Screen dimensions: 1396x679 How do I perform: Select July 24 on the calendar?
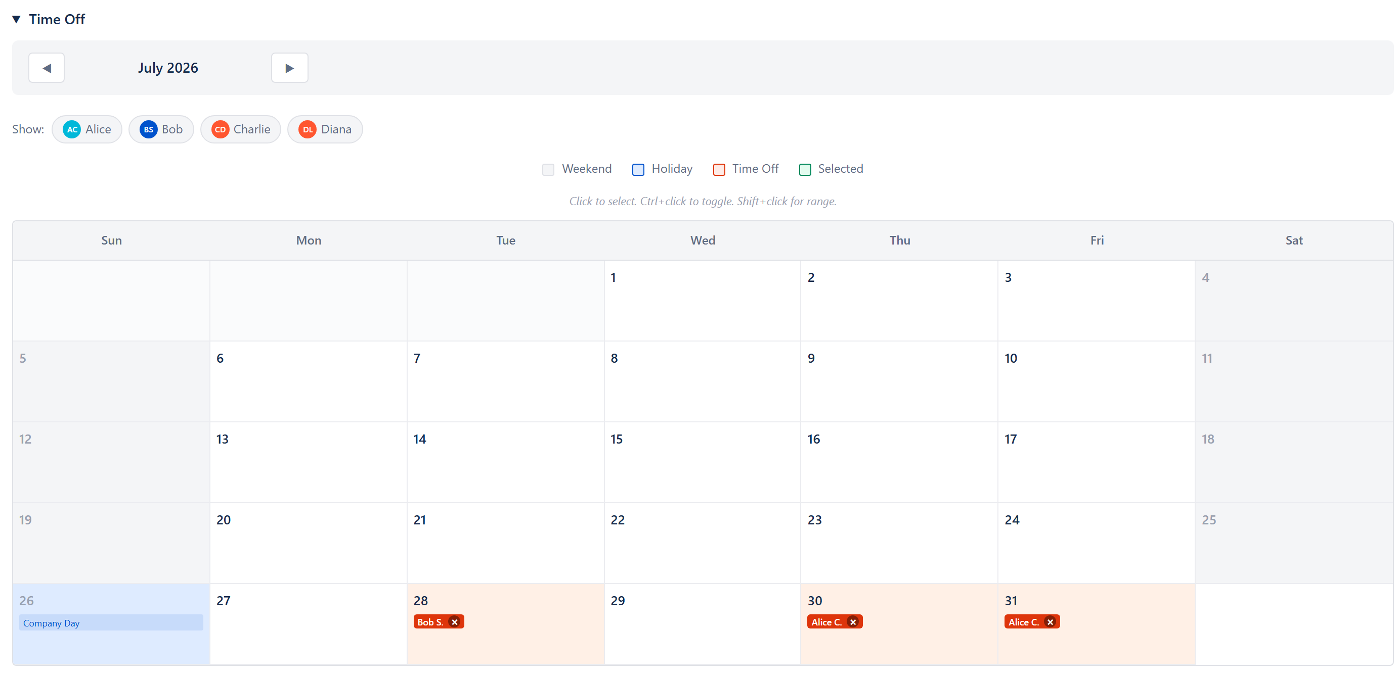click(1097, 543)
